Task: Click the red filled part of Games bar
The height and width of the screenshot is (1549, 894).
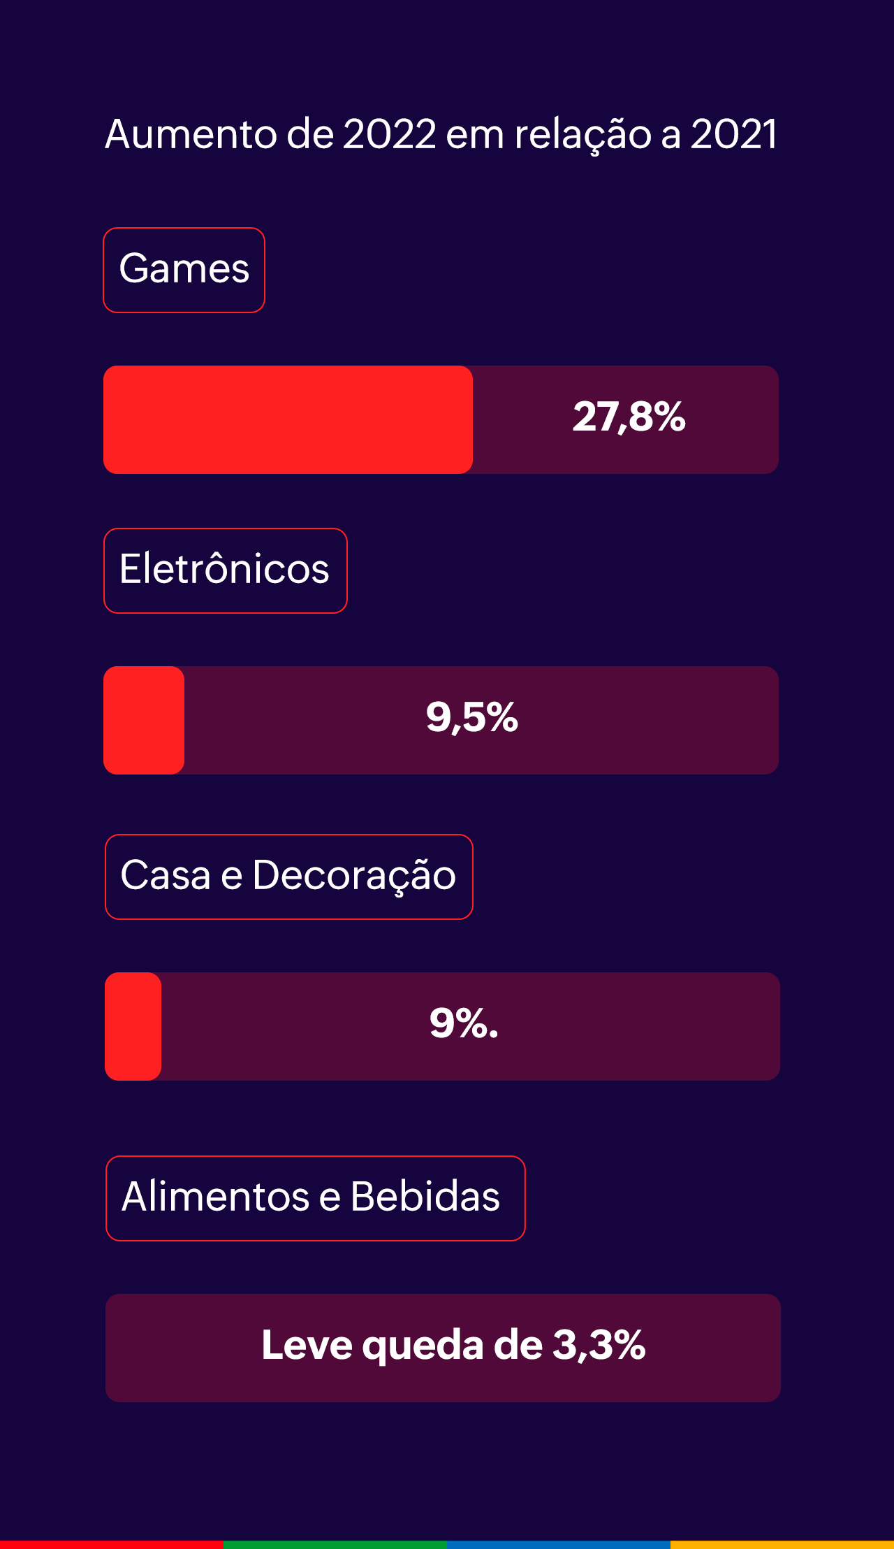Action: pyautogui.click(x=288, y=419)
